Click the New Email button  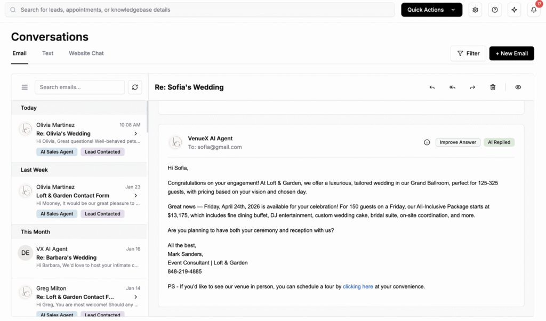[511, 53]
